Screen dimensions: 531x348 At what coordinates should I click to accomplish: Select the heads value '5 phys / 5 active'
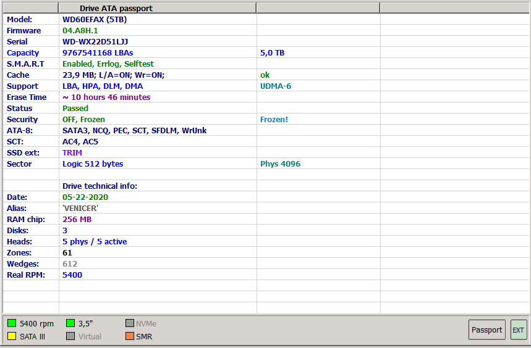[x=95, y=242]
